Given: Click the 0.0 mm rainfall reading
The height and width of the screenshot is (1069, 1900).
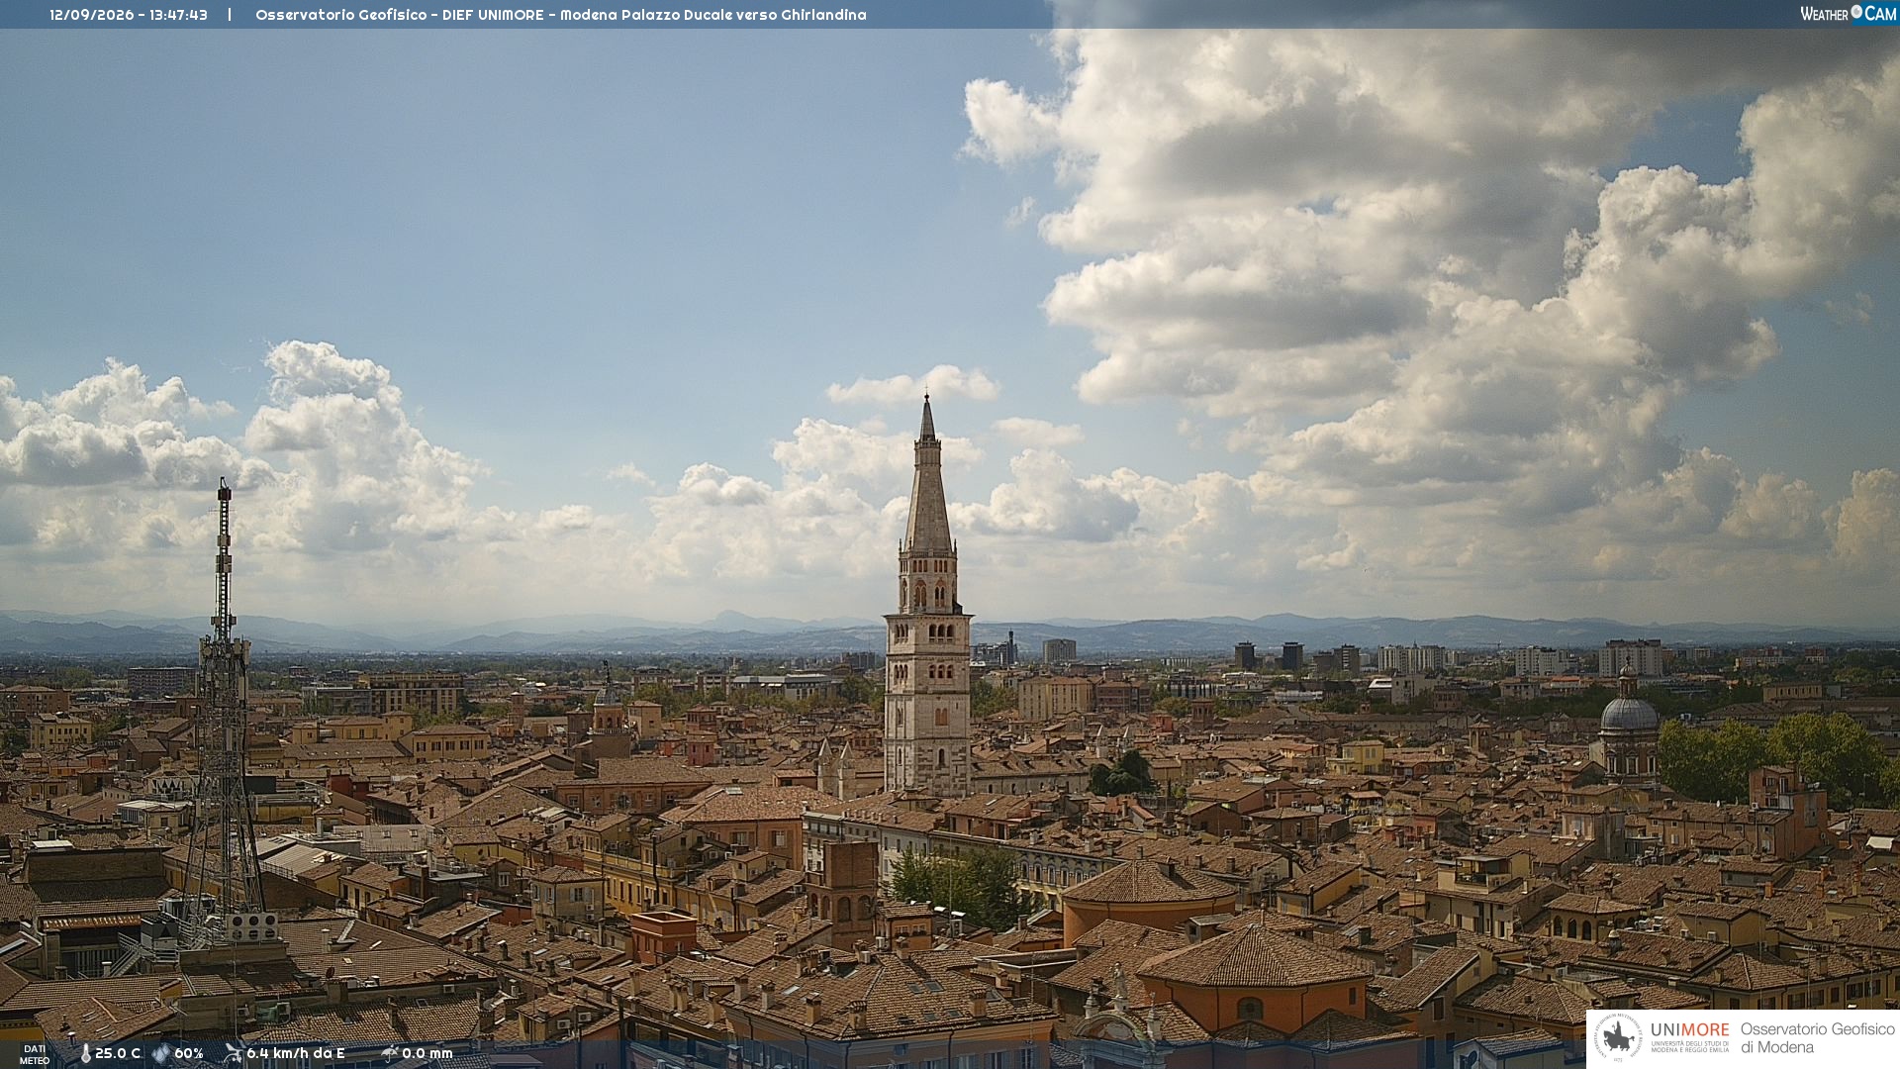Looking at the screenshot, I should click(x=427, y=1054).
